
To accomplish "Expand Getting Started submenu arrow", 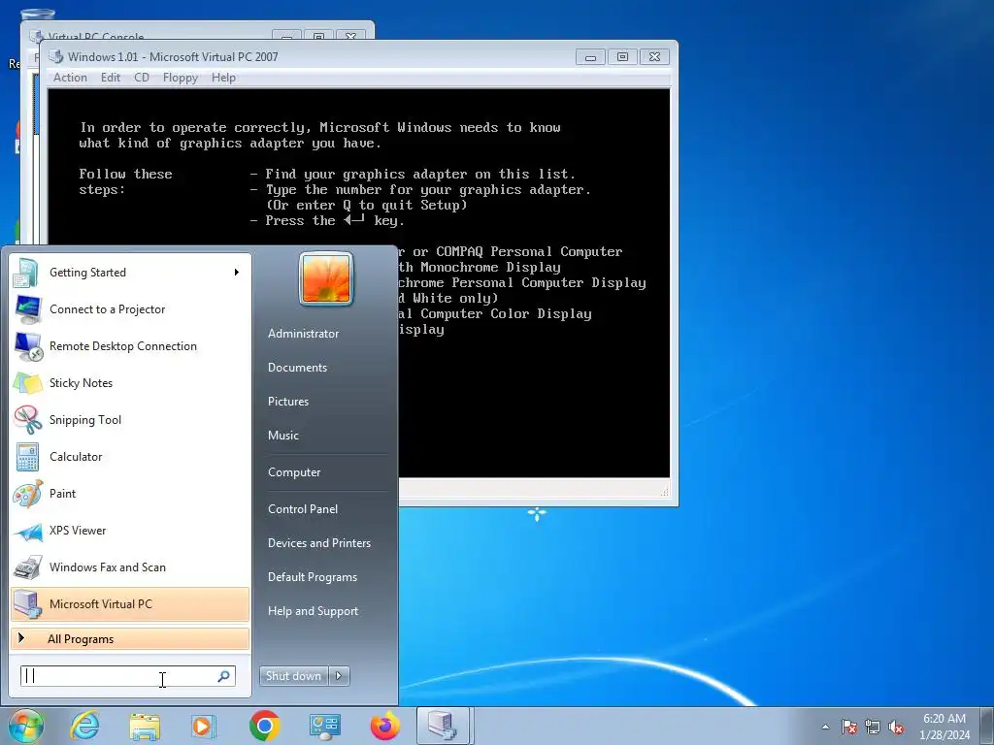I will coord(237,273).
